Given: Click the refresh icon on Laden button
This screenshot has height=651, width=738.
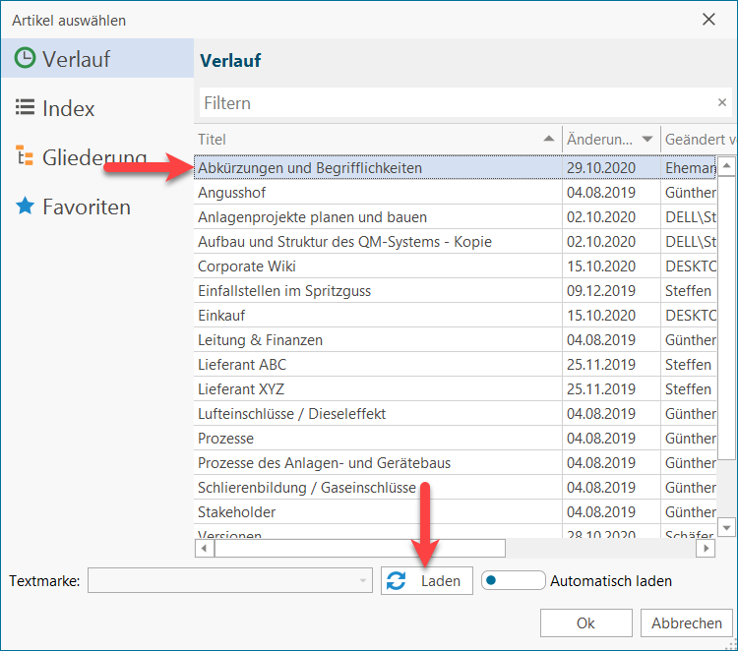Looking at the screenshot, I should tap(397, 581).
